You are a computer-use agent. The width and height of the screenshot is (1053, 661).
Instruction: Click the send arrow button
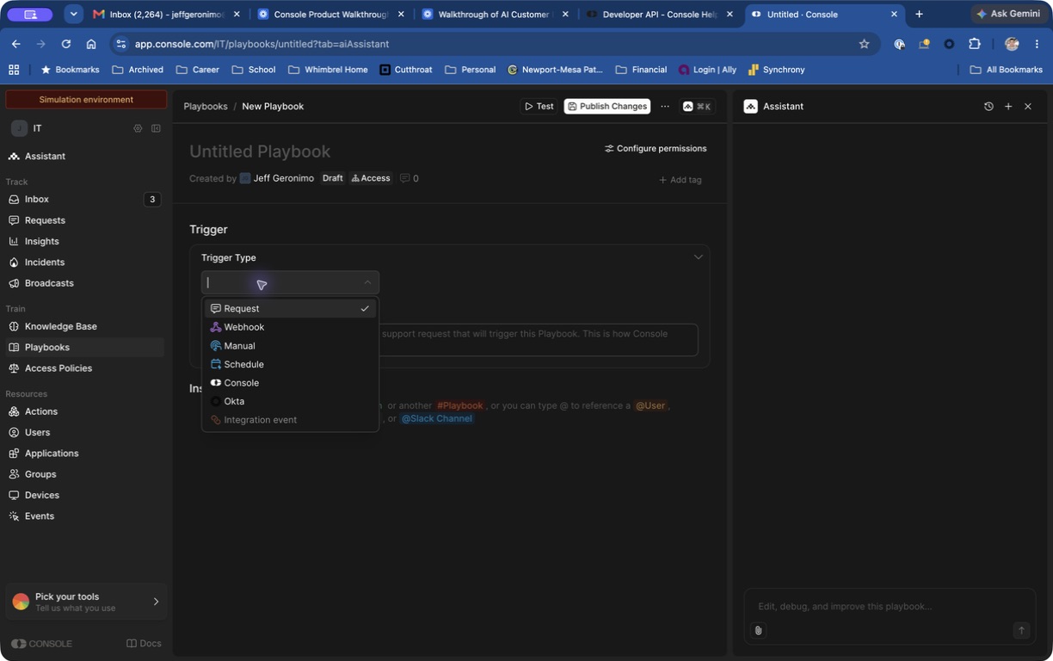point(1021,631)
